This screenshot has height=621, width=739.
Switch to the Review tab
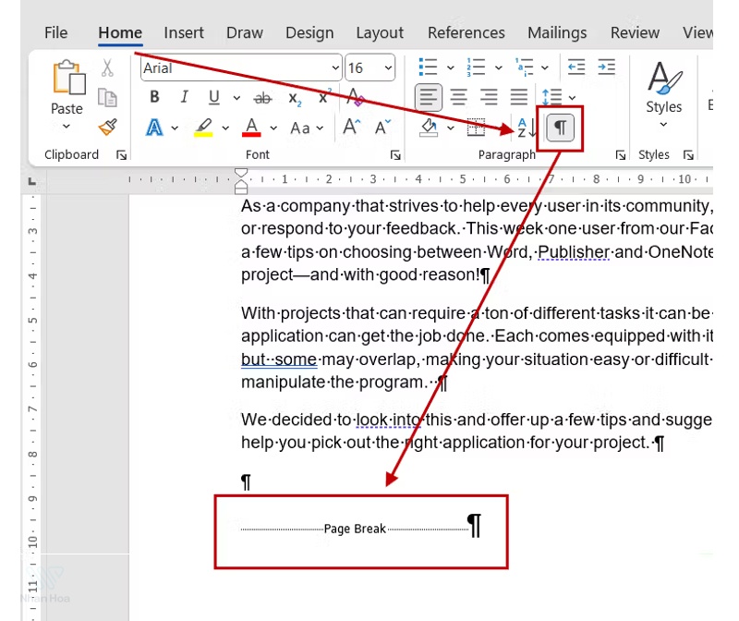[635, 32]
